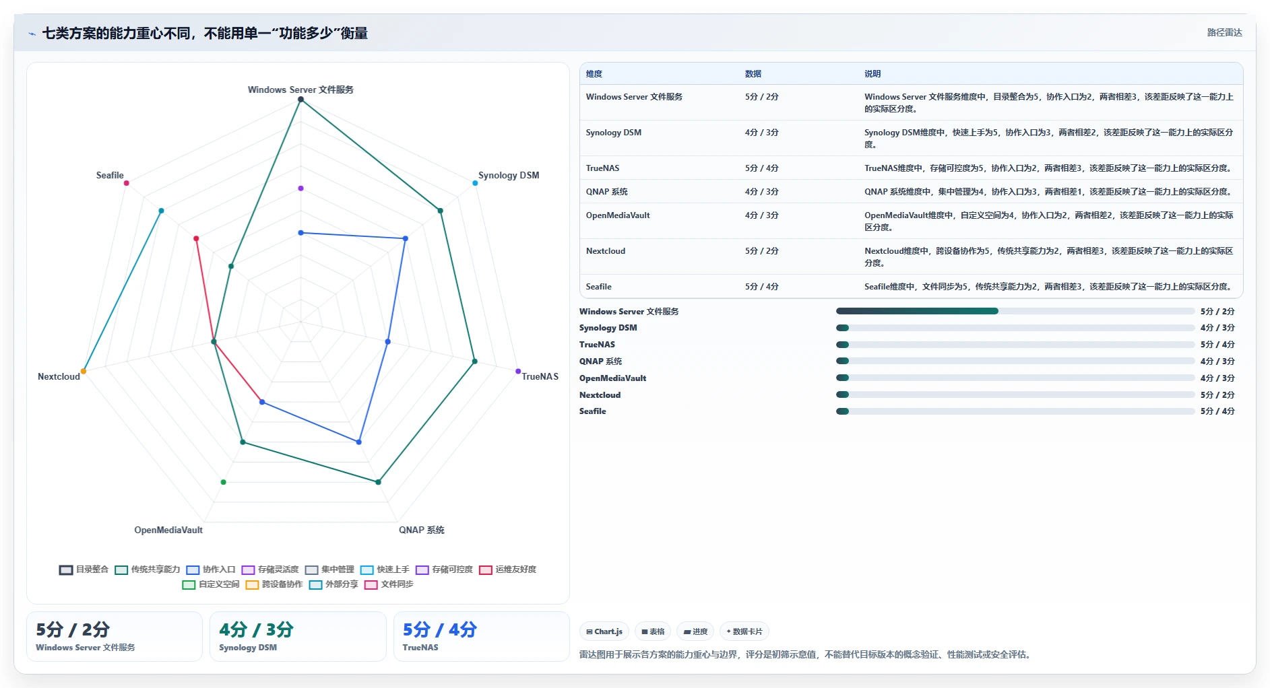Toggle the 自定义空间 legend item
Screen dimensions: 1270x688
point(211,584)
